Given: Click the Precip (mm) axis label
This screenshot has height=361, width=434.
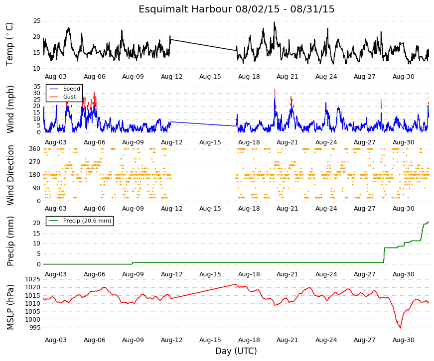Looking at the screenshot, I should 10,241.
